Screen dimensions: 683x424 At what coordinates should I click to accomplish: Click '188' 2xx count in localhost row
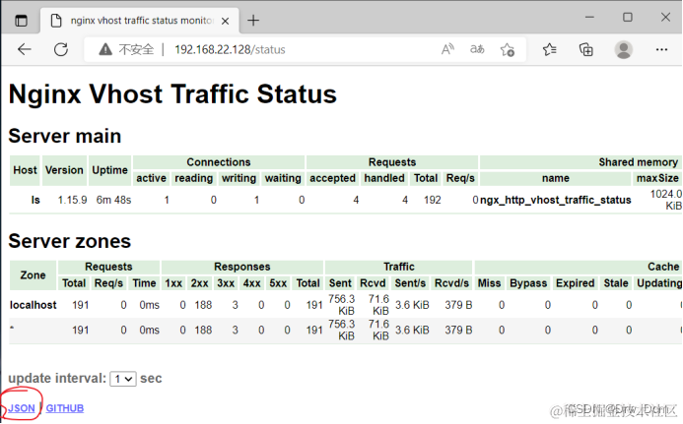click(203, 305)
